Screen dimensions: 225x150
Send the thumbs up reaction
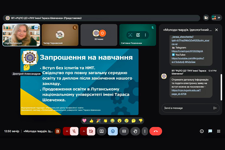[x=91, y=121]
